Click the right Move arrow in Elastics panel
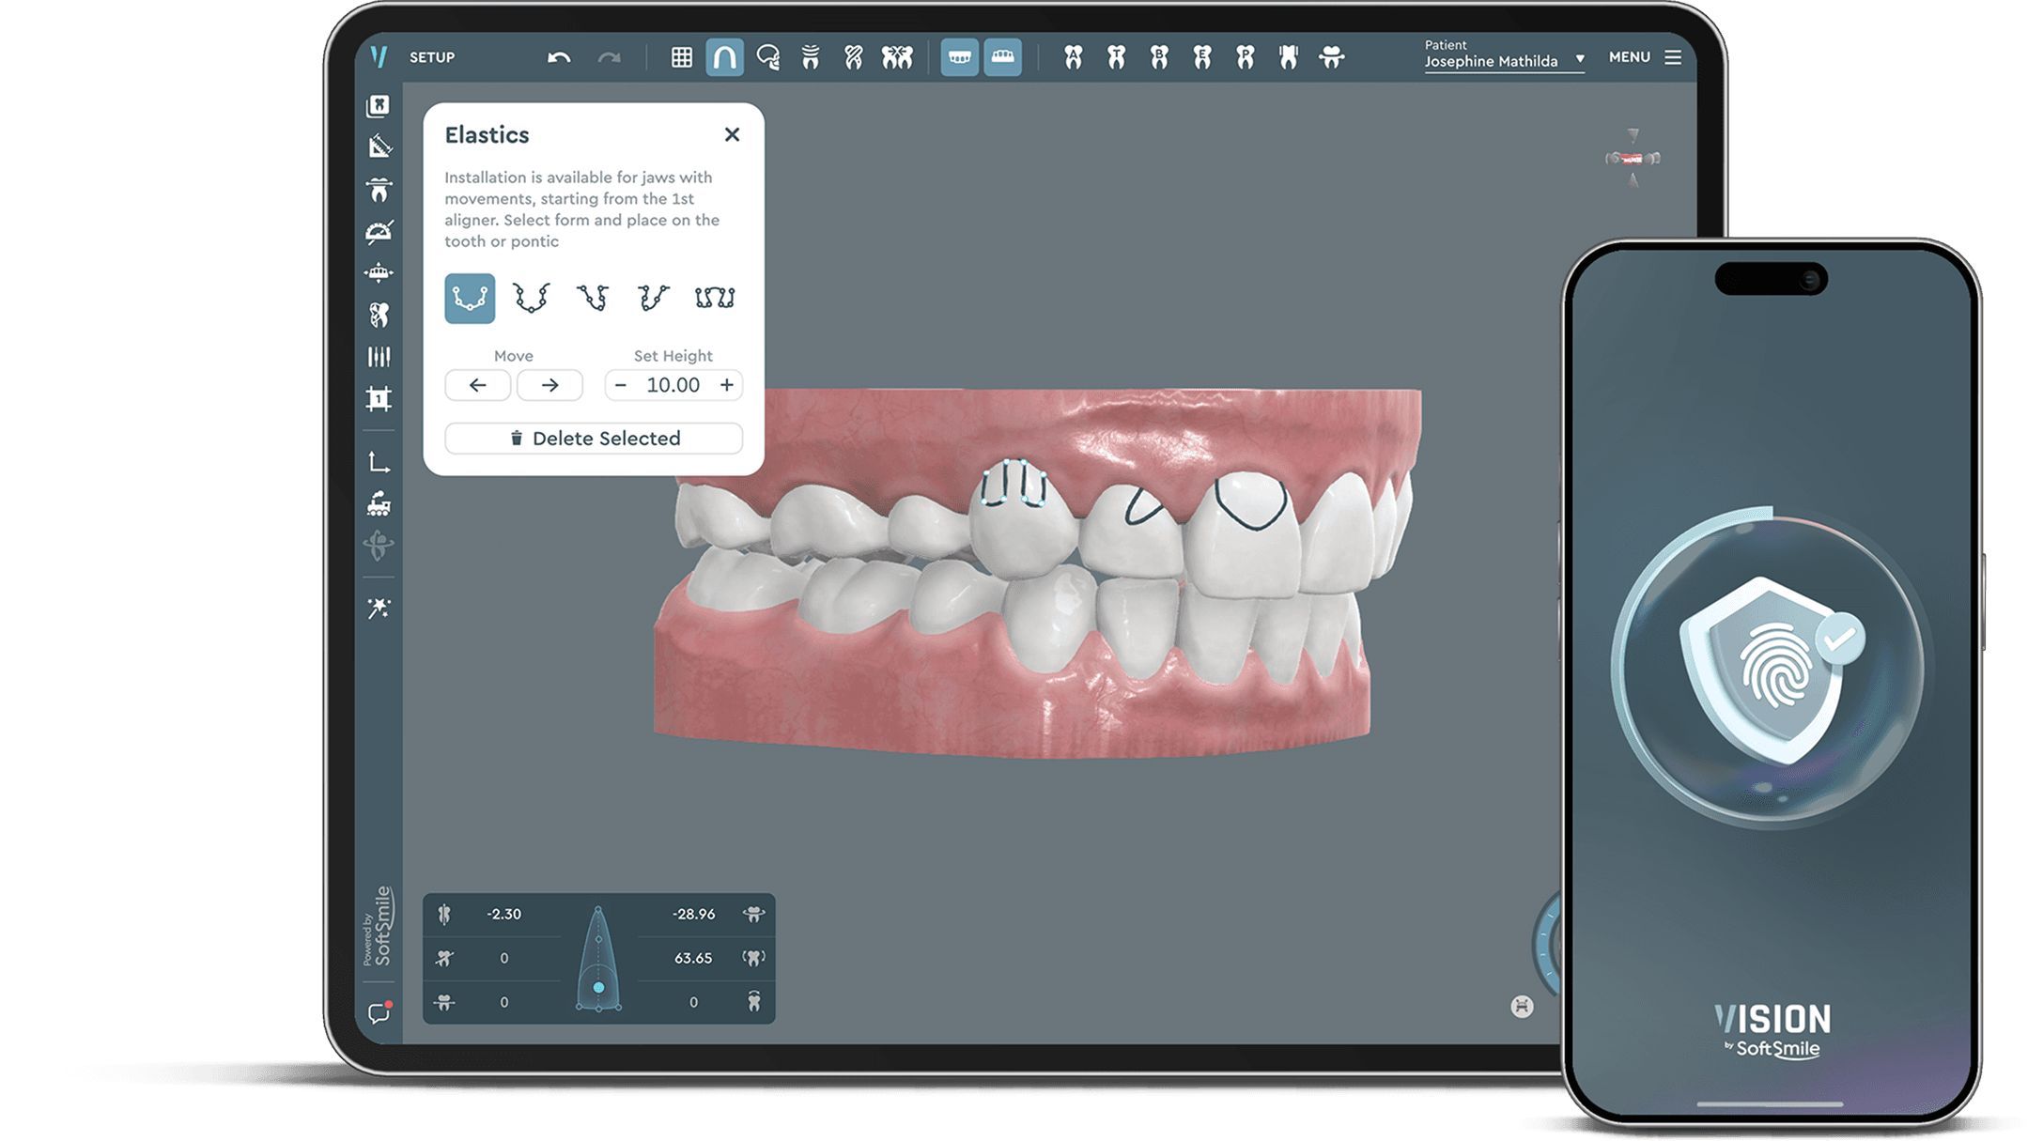 coord(549,385)
